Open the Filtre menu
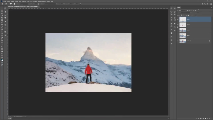The width and height of the screenshot is (213, 120). [28, 1]
